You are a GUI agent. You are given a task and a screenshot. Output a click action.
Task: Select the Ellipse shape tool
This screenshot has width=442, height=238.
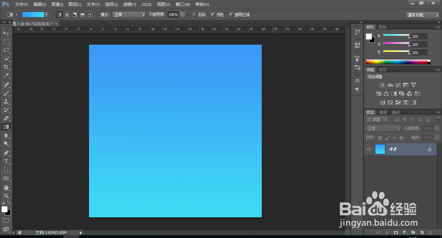pos(6,178)
